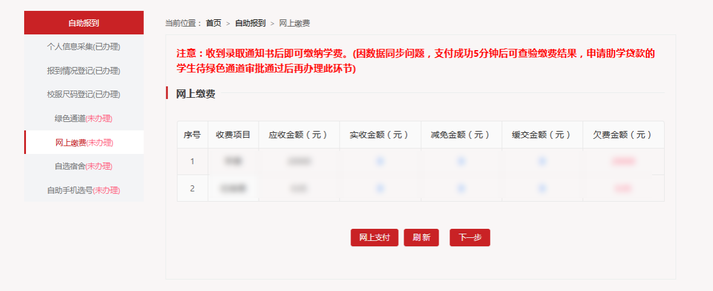713x291 pixels.
Task: Click the 自助报到 sidebar header
Action: coord(83,23)
